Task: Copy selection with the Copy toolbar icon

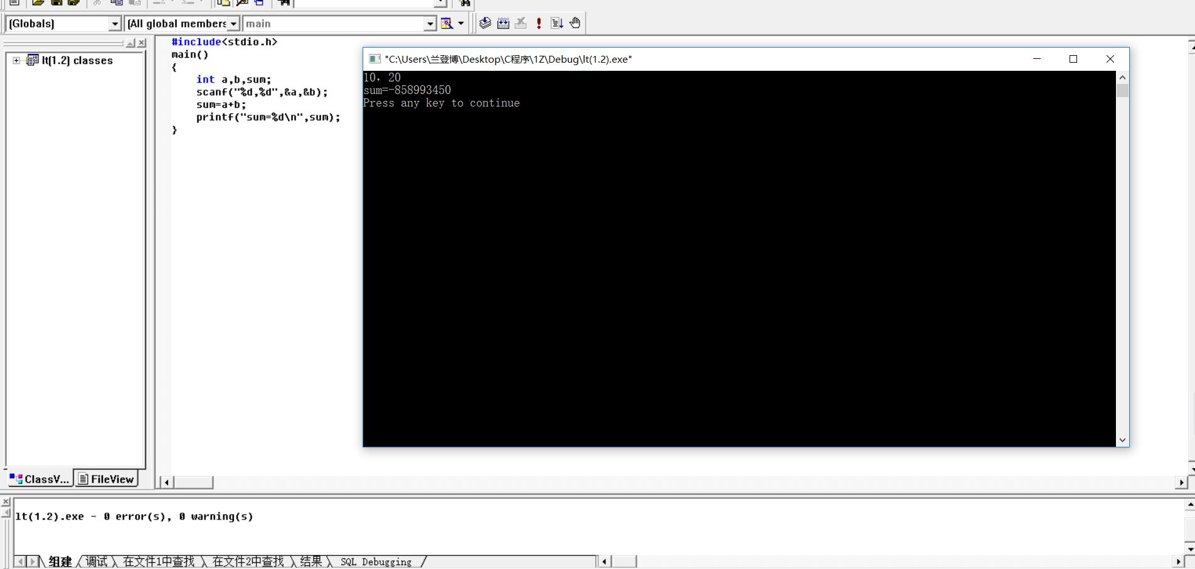Action: [116, 3]
